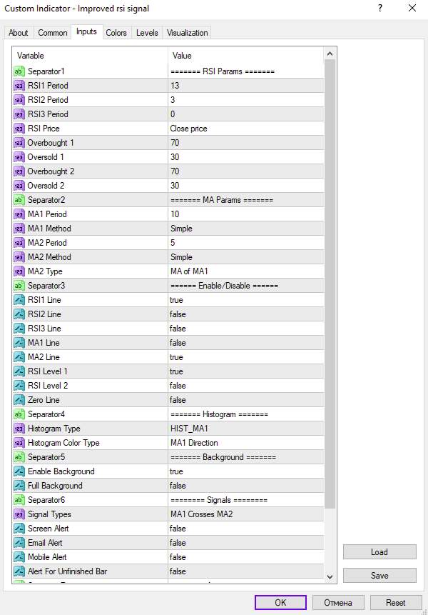428x615 pixels.
Task: Click the integer icon next to RSI1 Period
Action: (19, 86)
